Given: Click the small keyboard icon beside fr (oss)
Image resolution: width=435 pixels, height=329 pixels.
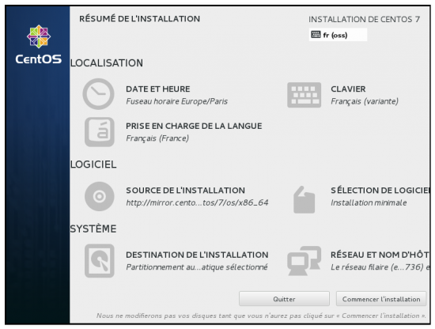Looking at the screenshot, I should pos(316,34).
